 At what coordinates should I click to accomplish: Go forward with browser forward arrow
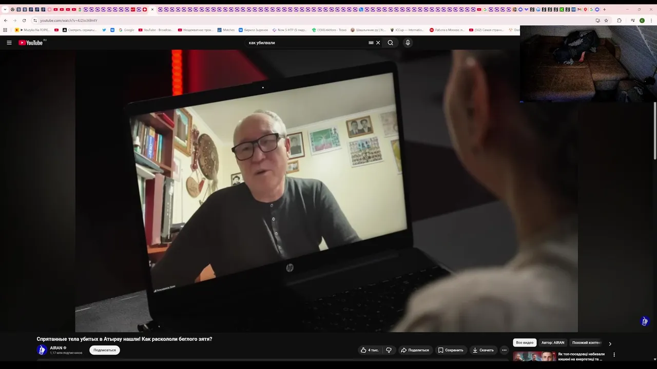pyautogui.click(x=14, y=20)
